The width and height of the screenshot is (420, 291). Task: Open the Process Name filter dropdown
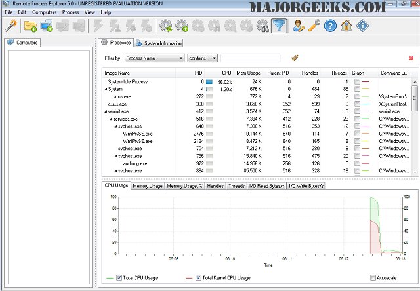[155, 58]
